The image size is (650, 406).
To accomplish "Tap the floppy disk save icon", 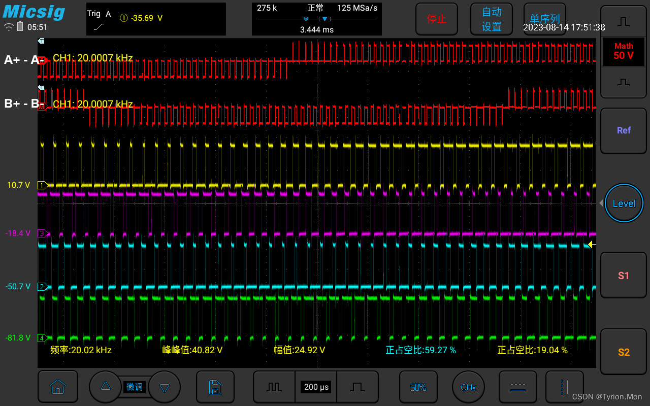I will tap(215, 387).
